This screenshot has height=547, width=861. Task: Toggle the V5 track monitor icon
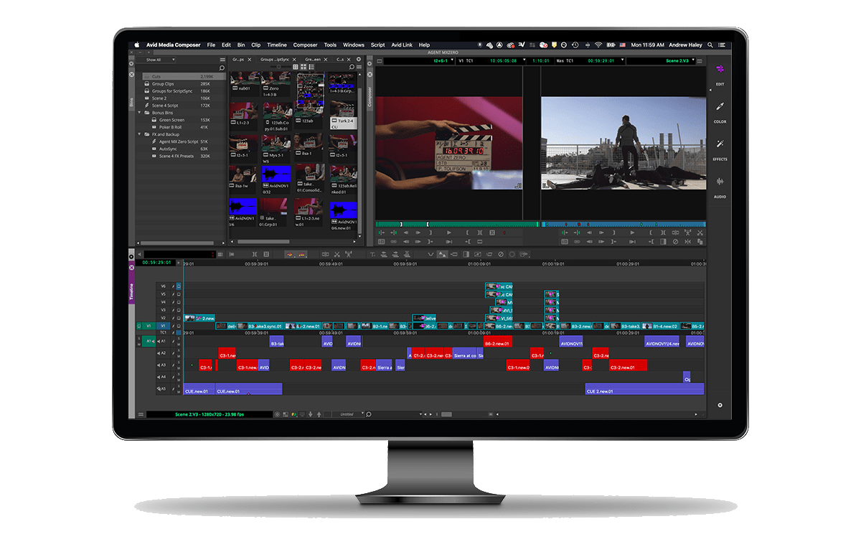179,294
